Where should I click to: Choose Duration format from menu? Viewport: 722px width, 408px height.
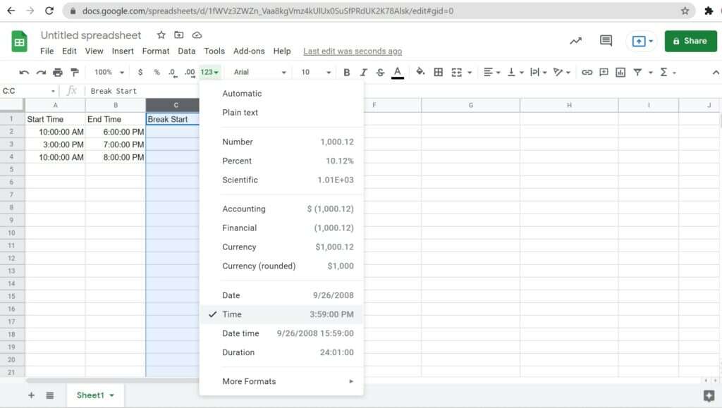click(x=281, y=352)
